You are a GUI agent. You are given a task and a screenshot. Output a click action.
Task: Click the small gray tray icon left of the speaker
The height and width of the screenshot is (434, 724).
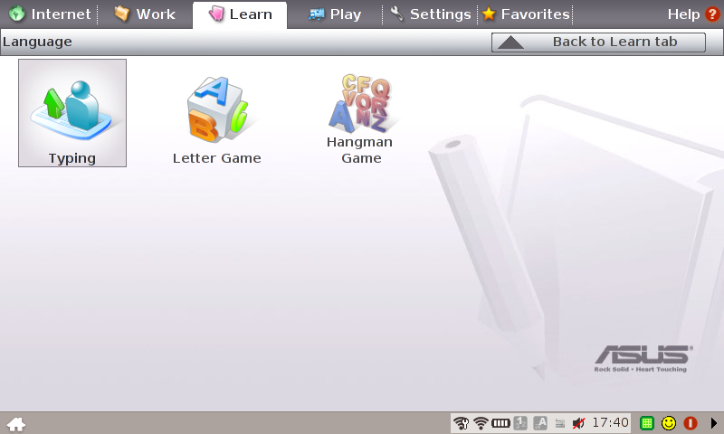pyautogui.click(x=559, y=423)
